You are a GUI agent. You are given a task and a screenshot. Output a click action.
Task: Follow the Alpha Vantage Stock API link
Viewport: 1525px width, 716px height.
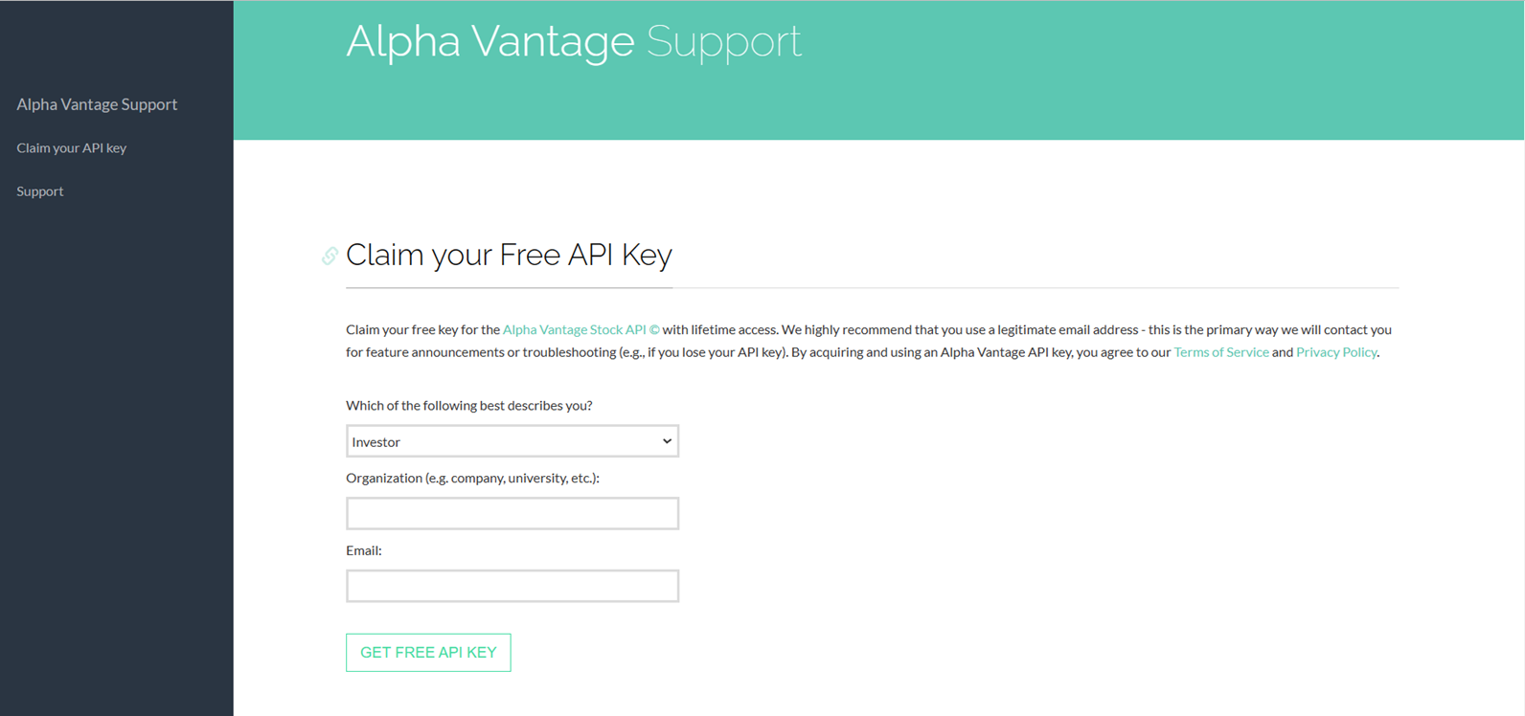574,329
